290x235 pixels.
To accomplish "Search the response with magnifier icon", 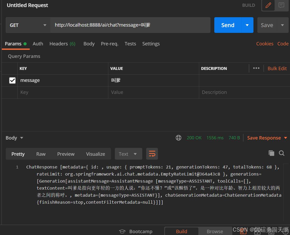I will tap(282, 153).
